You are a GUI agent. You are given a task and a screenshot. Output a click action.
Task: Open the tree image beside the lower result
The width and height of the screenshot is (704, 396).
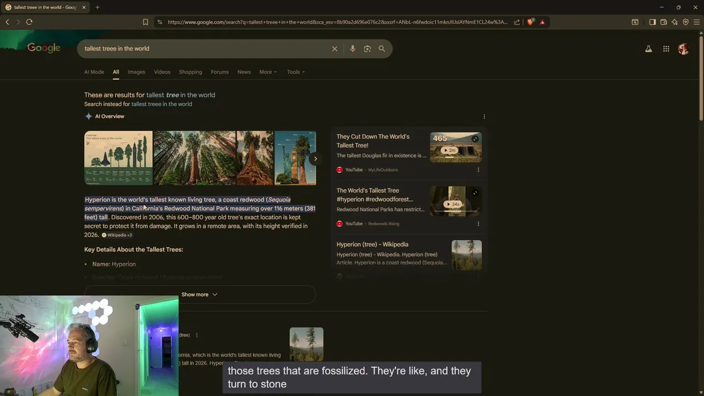[x=306, y=344]
